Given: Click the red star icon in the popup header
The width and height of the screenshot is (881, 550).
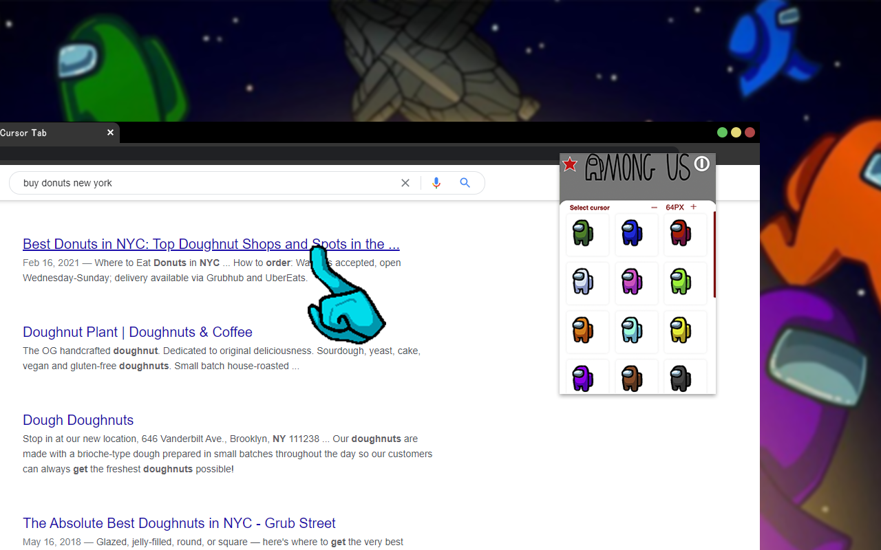Looking at the screenshot, I should pyautogui.click(x=569, y=164).
